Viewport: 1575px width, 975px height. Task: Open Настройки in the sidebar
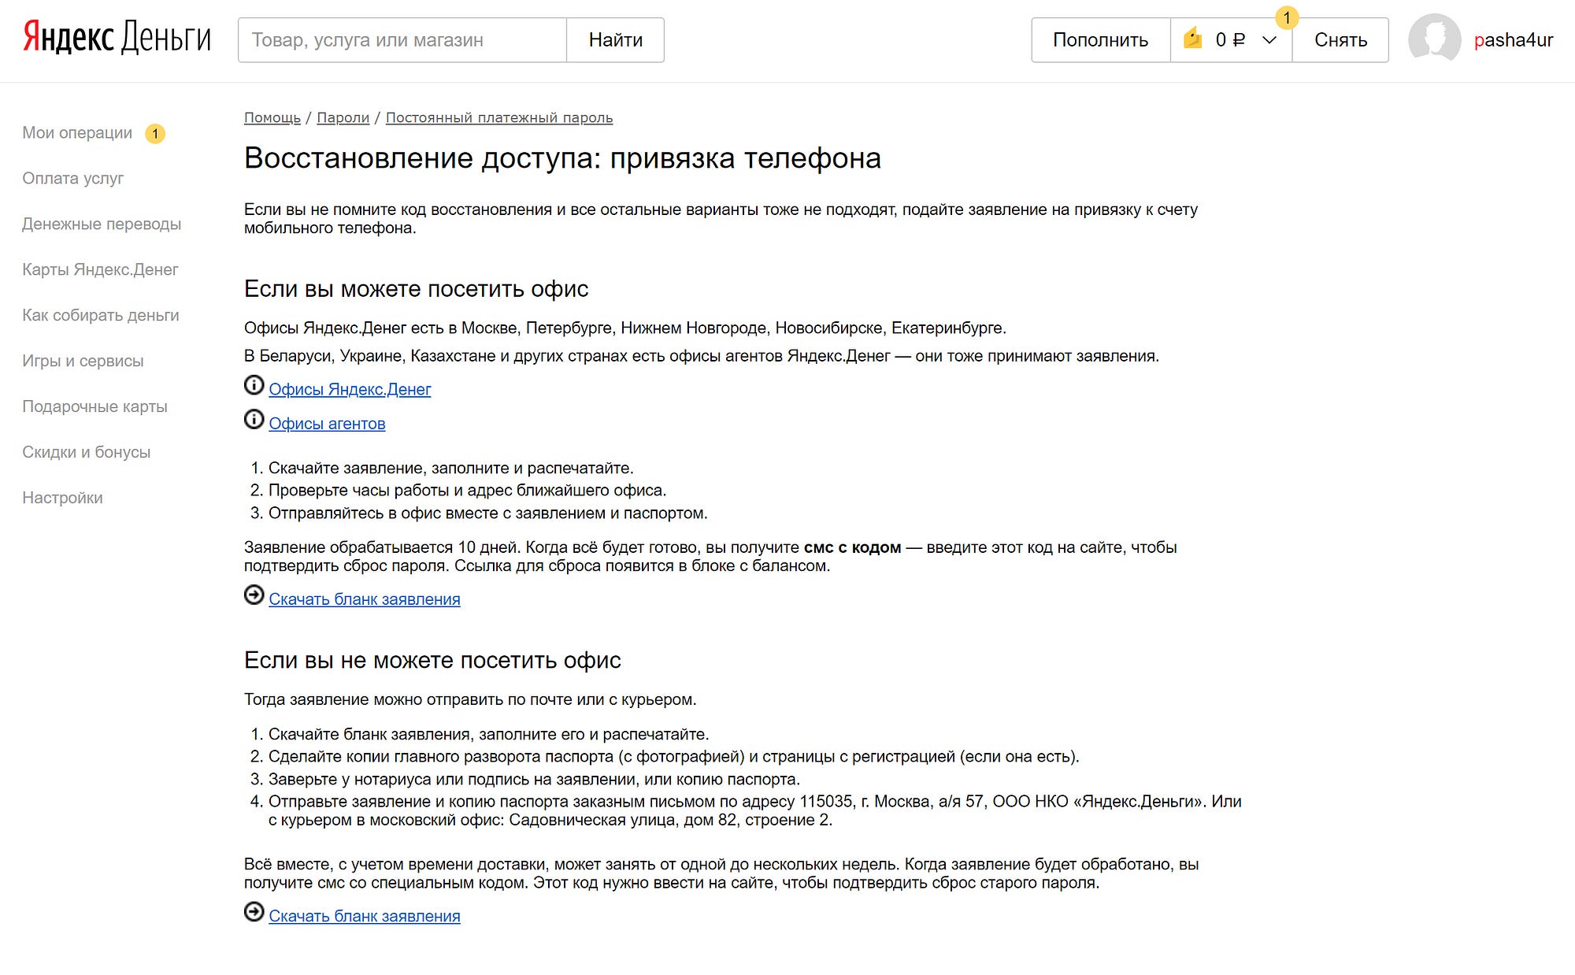[x=62, y=498]
